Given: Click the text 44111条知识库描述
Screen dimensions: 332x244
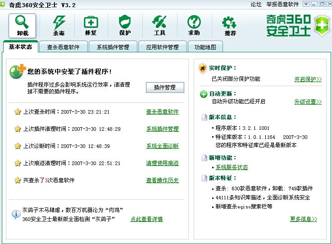Looking at the screenshot, I should (x=239, y=198).
